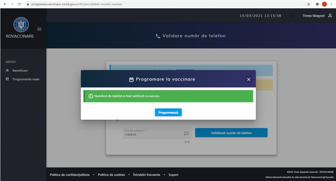Click the hamburger menu icon beside the logo

tap(39, 29)
